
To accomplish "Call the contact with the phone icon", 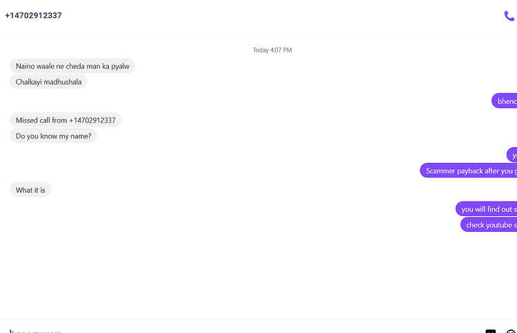I will click(509, 16).
